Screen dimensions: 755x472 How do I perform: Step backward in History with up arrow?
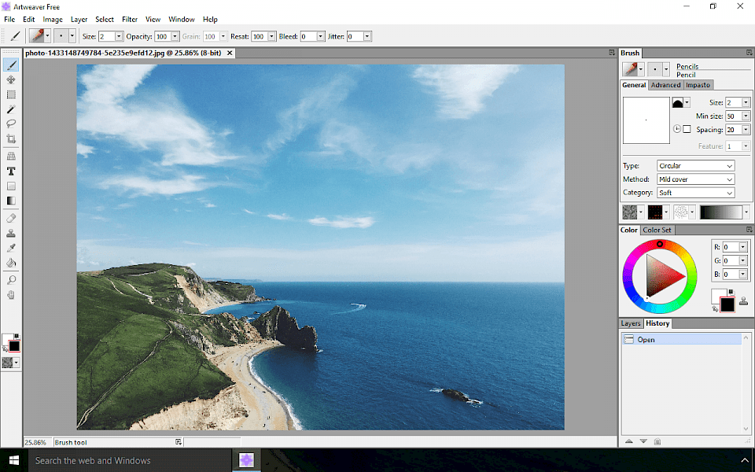(629, 441)
